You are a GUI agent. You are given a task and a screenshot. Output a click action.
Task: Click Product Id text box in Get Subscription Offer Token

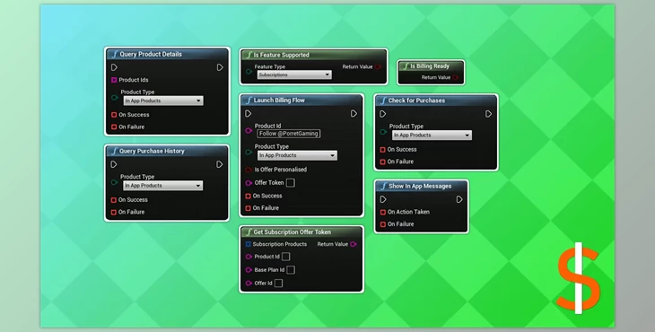[x=285, y=257]
